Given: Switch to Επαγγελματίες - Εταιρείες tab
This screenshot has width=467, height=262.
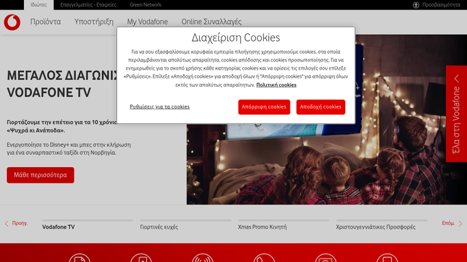Looking at the screenshot, I should point(88,5).
